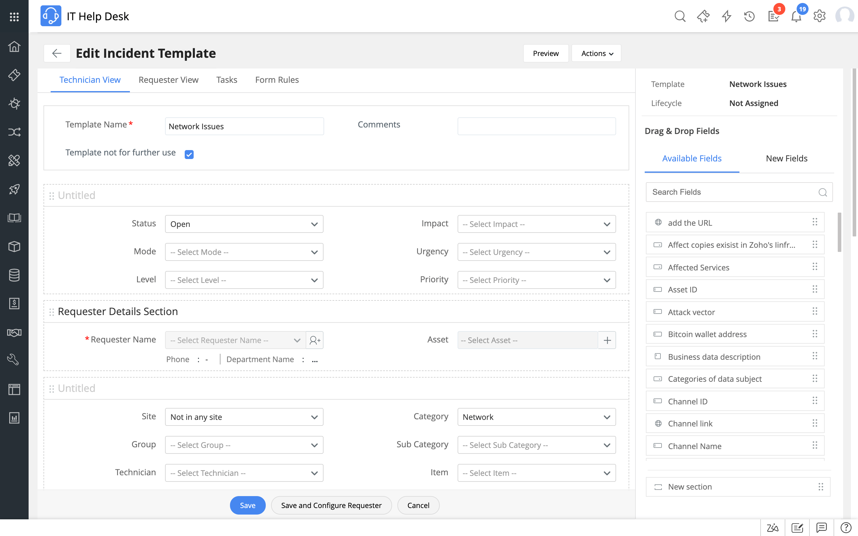Toggle the contracts handshake icon in sidebar
858x536 pixels.
click(x=14, y=332)
